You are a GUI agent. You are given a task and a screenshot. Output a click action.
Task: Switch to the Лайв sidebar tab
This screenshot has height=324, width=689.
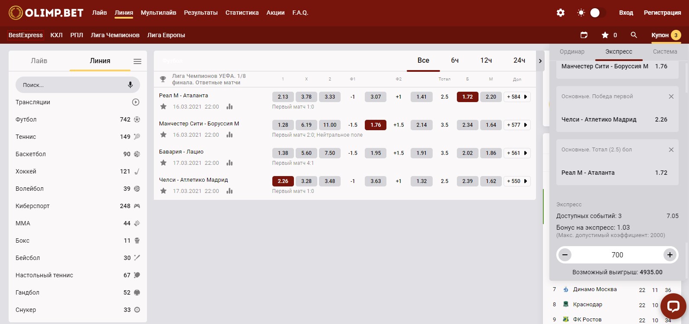tap(39, 61)
